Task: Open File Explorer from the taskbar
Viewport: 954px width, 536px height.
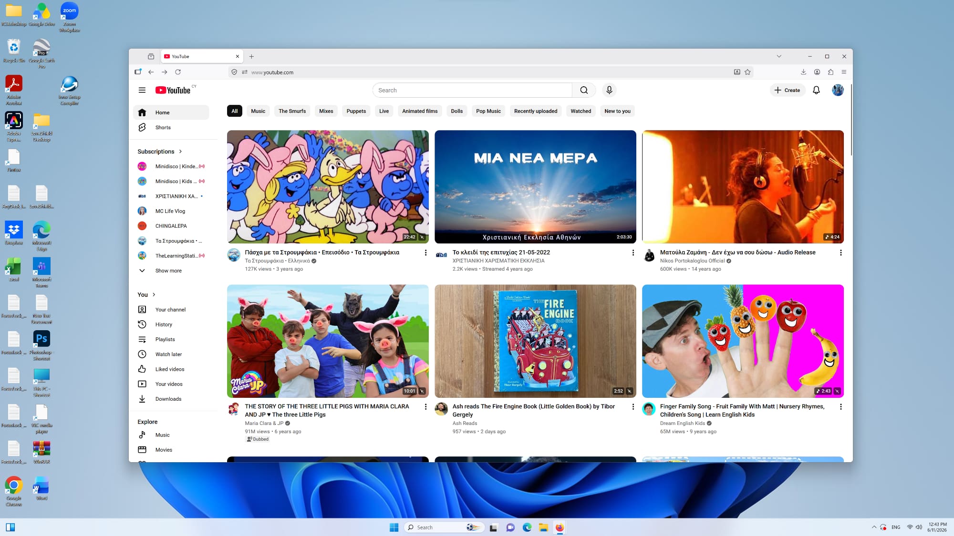Action: 543,527
